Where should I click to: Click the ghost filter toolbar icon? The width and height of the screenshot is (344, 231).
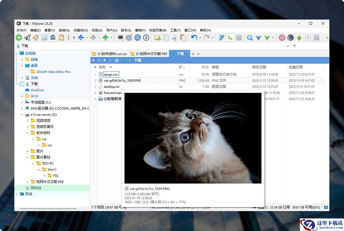pyautogui.click(x=53, y=38)
